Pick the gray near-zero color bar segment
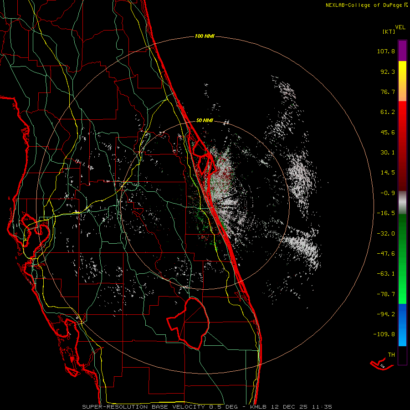 [x=402, y=202]
